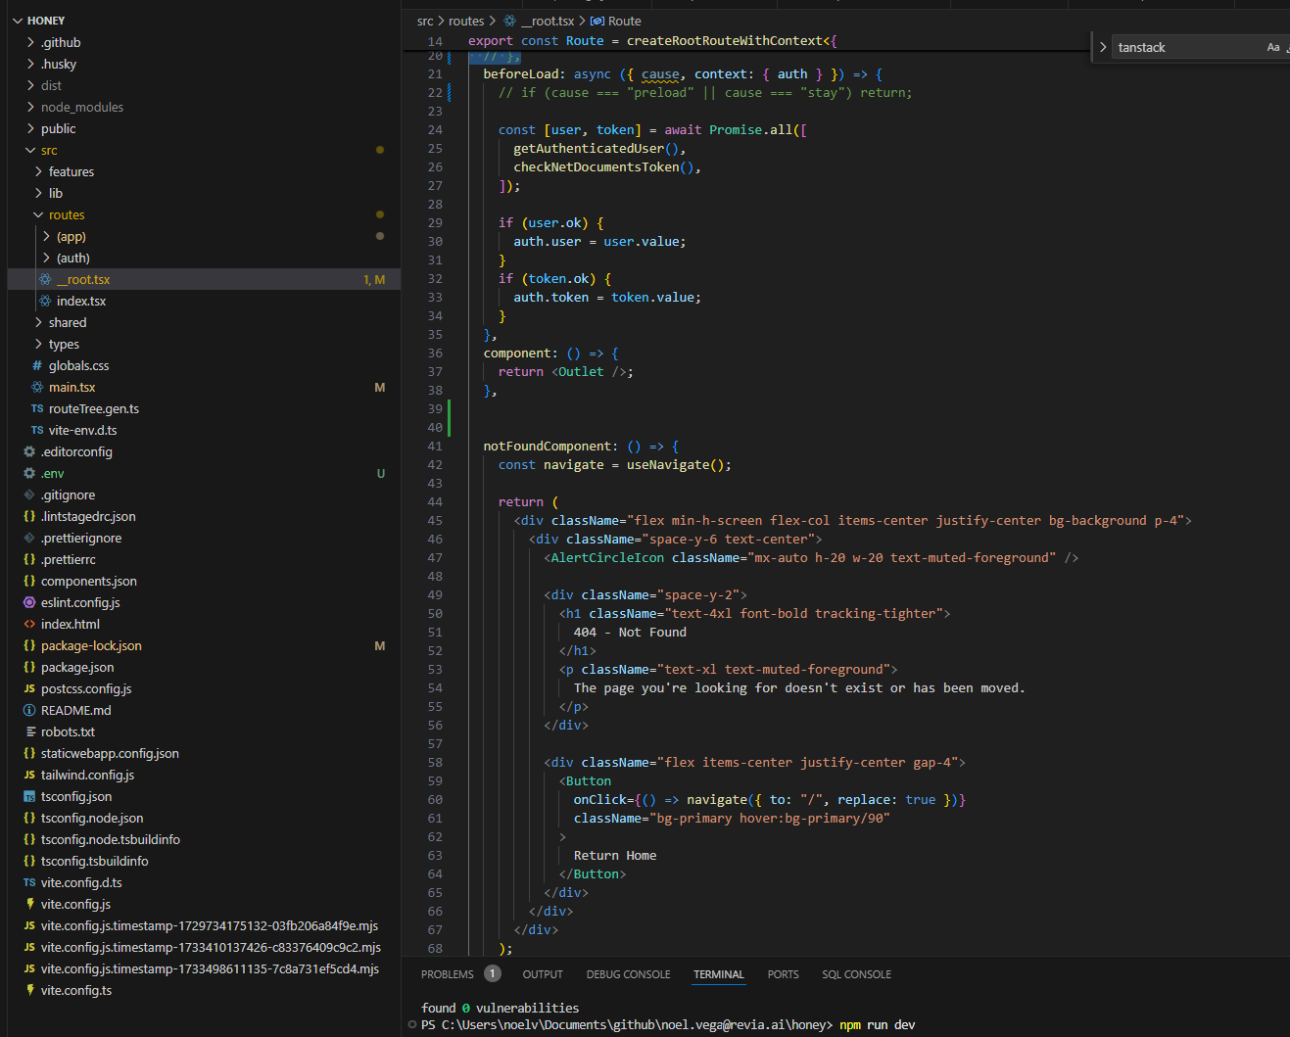The height and width of the screenshot is (1037, 1290).
Task: Switch to the TERMINAL tab
Action: (719, 974)
